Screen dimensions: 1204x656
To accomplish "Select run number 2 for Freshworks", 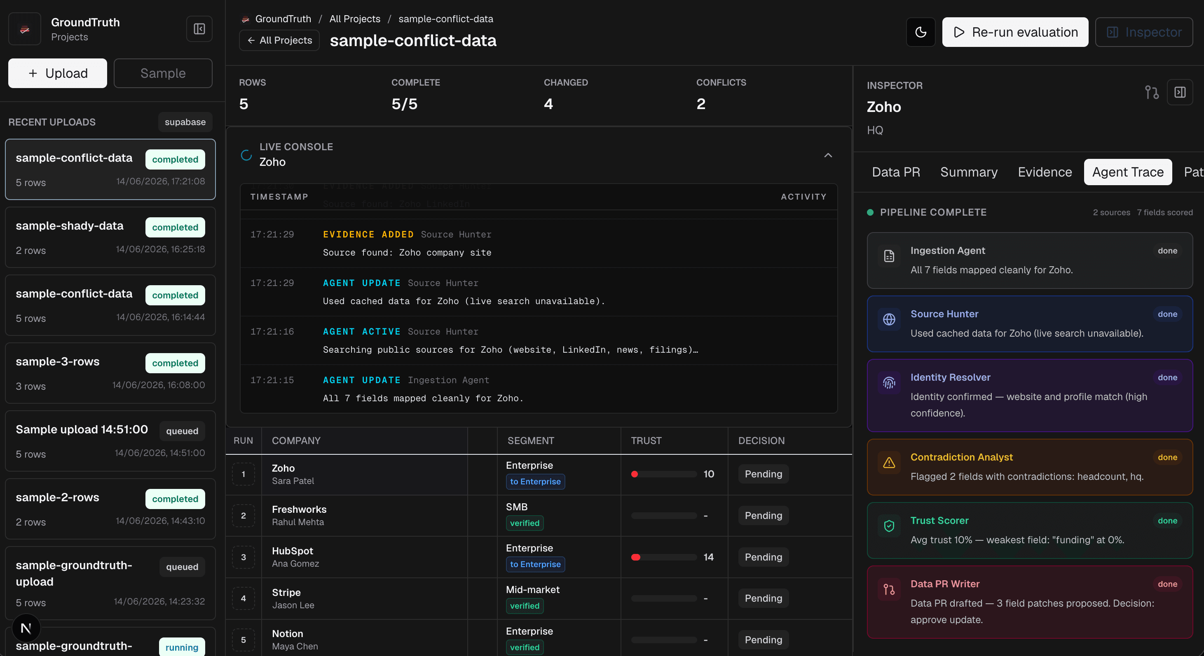I will click(243, 516).
